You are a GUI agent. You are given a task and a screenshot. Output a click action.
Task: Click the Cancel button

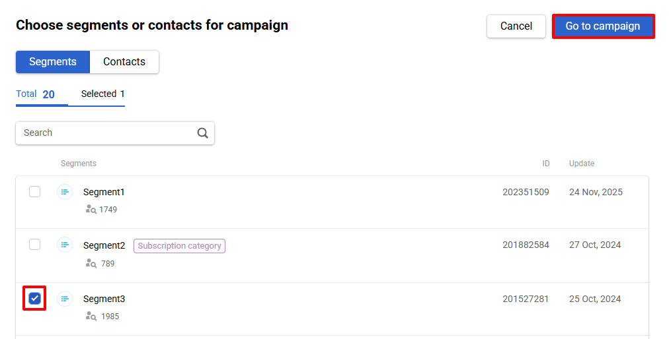[516, 26]
